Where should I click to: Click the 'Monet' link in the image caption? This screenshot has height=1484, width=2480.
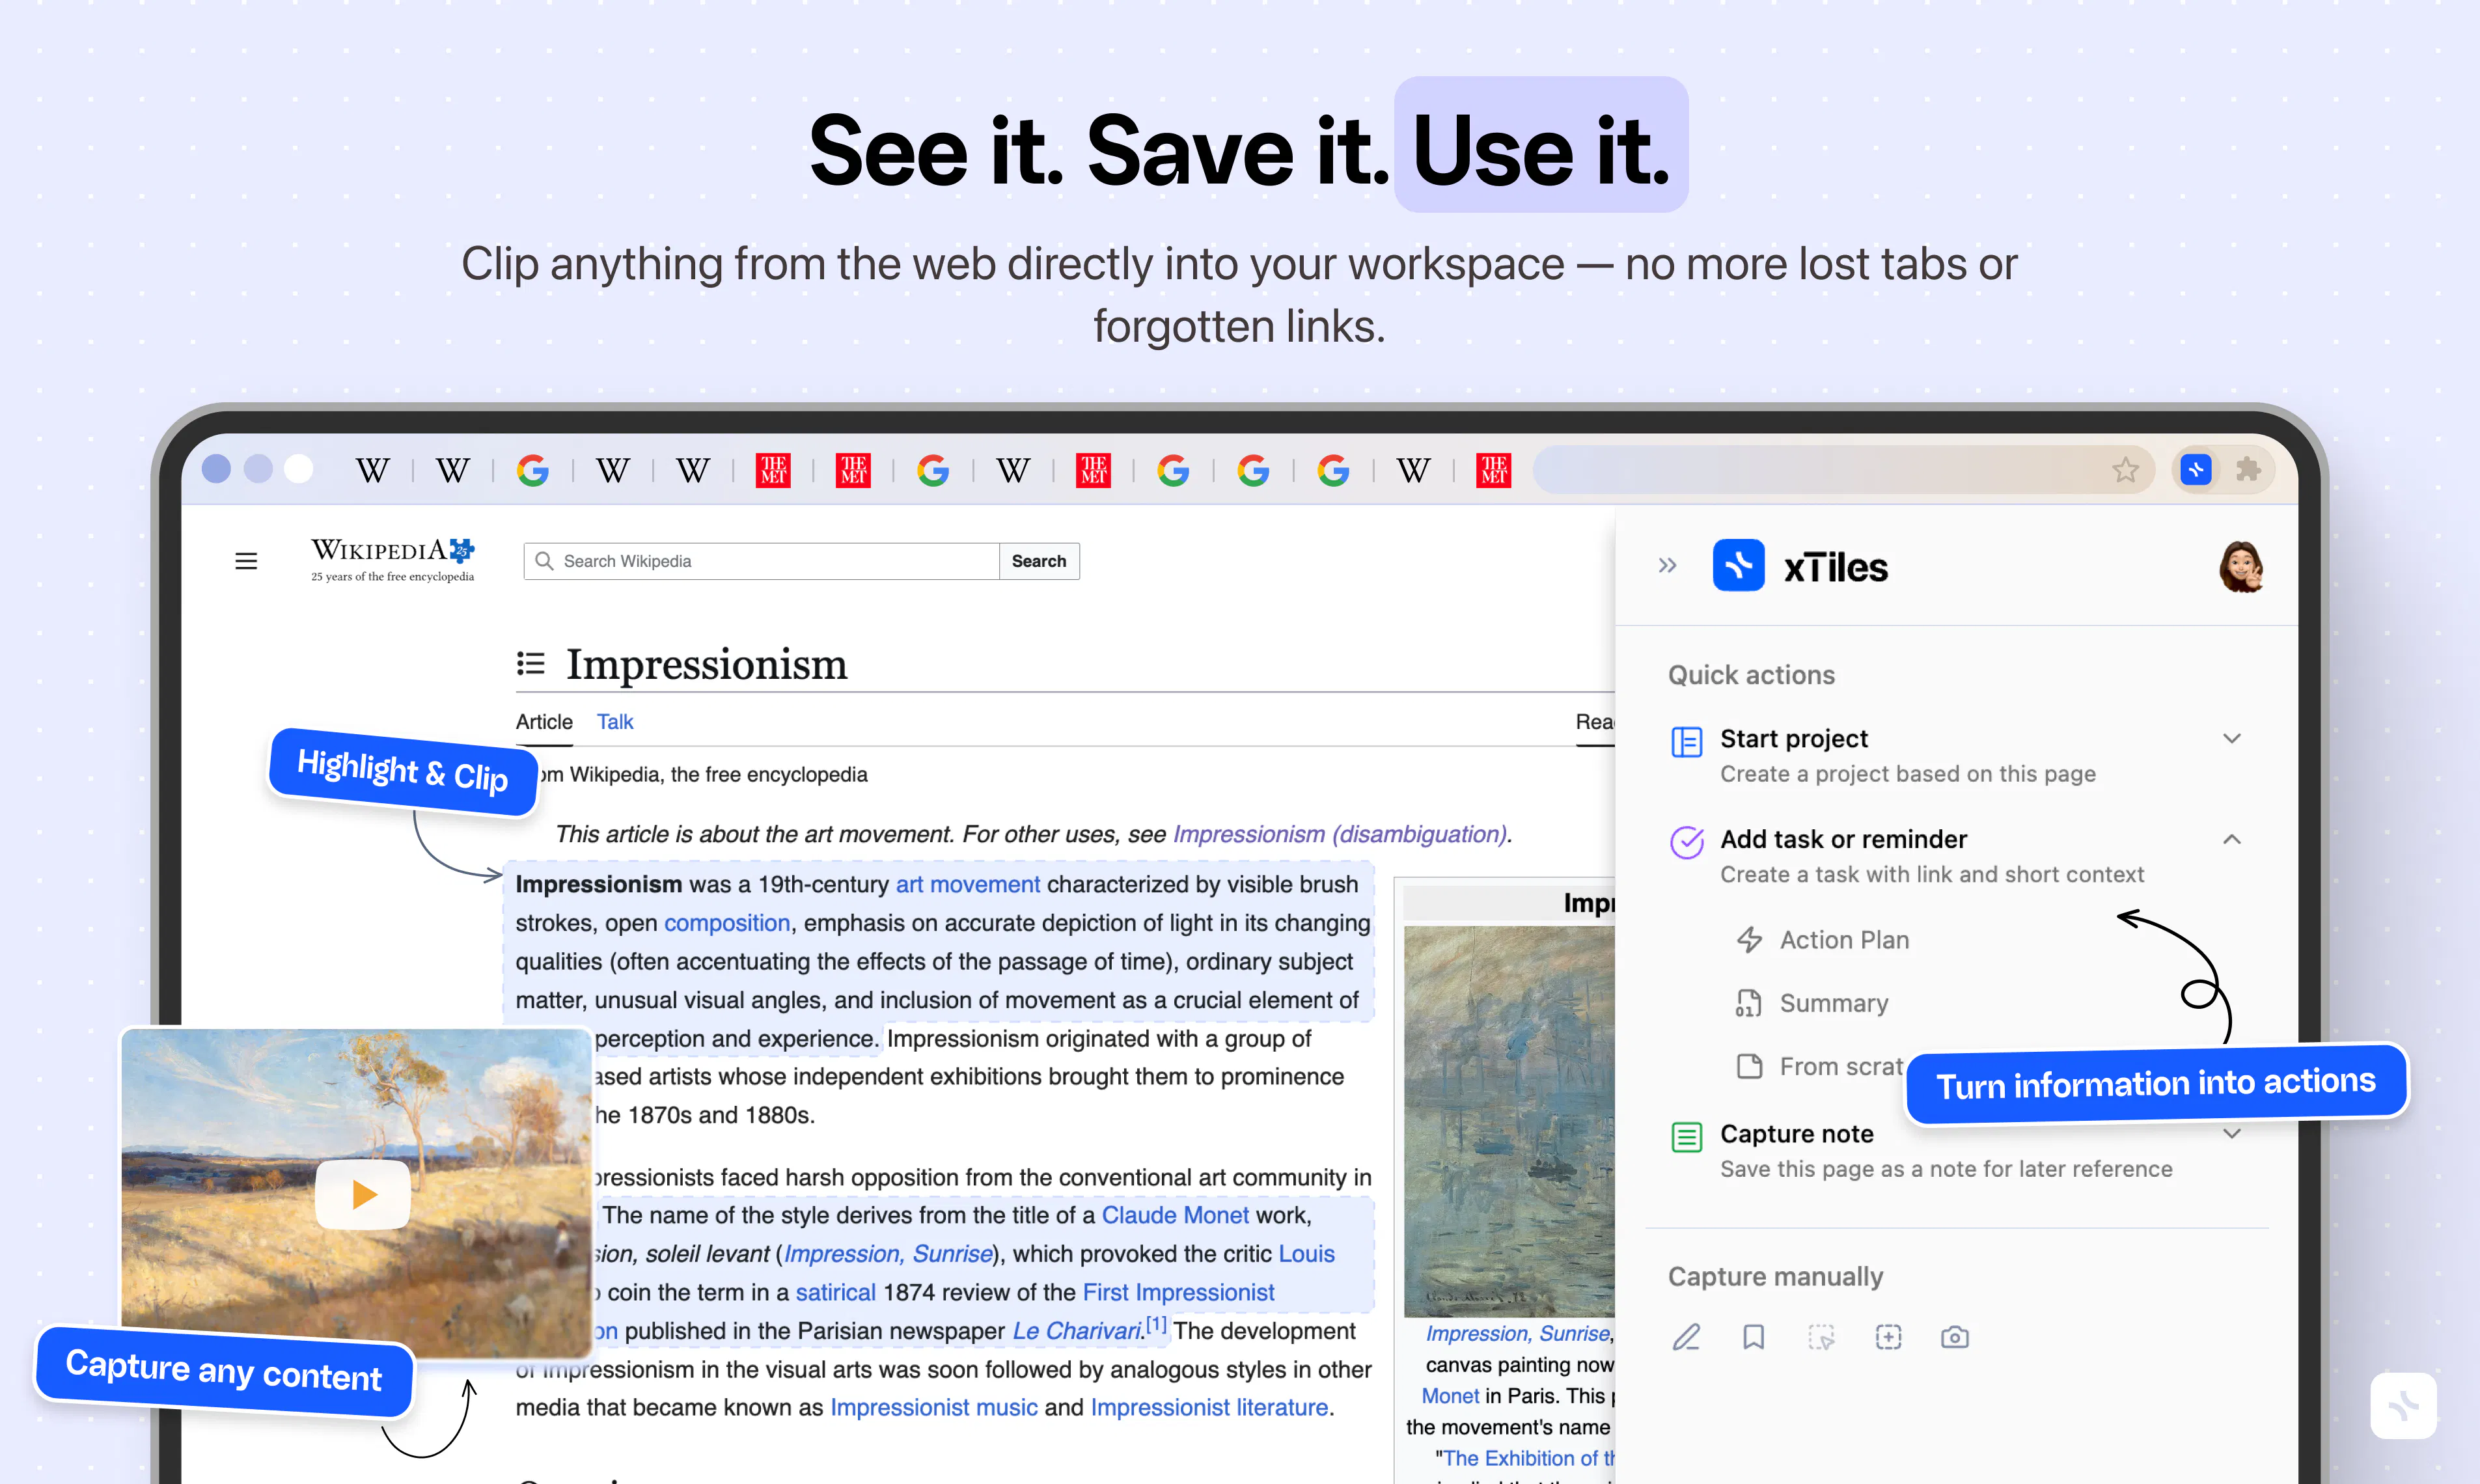(1450, 1396)
